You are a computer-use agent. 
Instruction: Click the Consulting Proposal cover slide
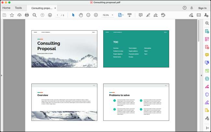point(64,49)
